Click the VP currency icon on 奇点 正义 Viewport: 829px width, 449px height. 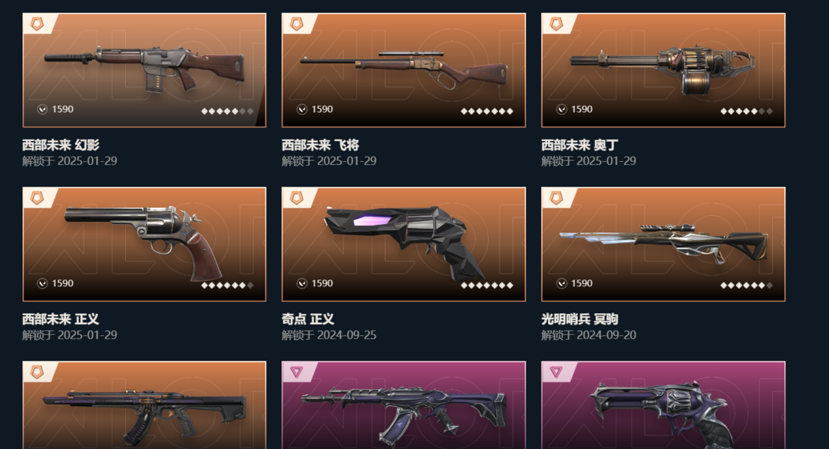[302, 283]
